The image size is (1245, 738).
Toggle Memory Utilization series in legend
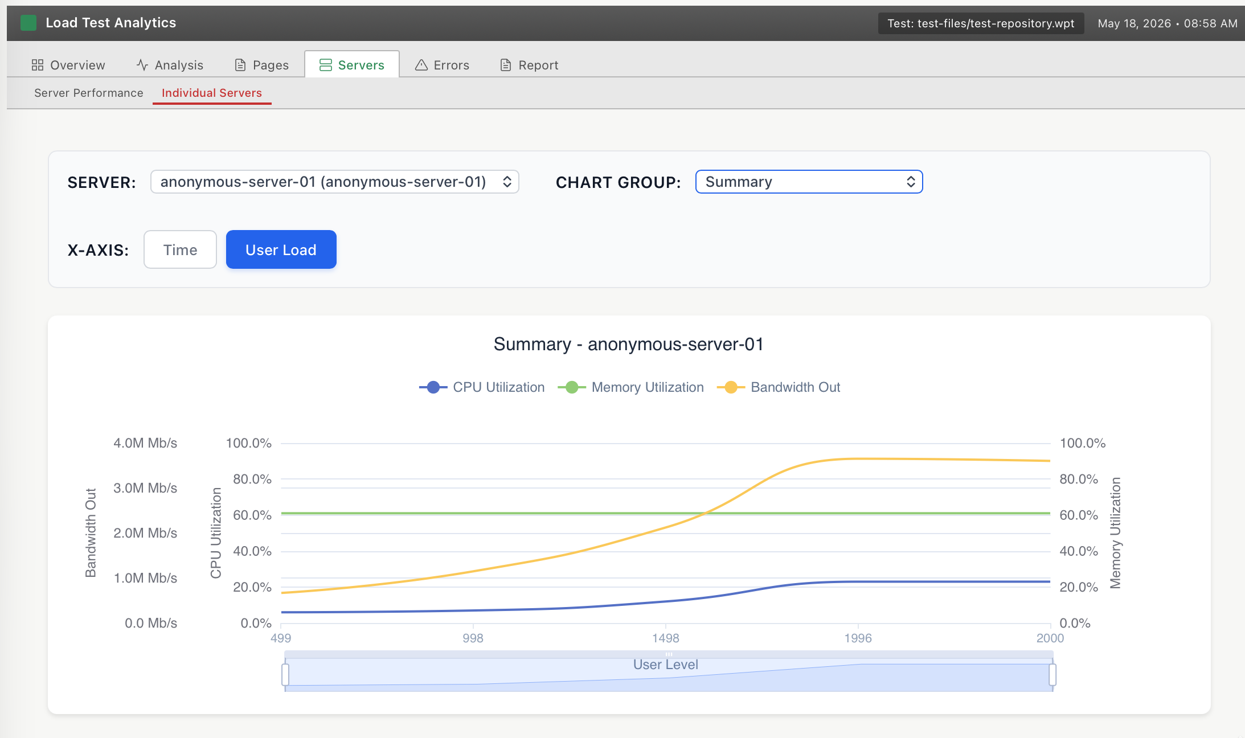pyautogui.click(x=631, y=387)
